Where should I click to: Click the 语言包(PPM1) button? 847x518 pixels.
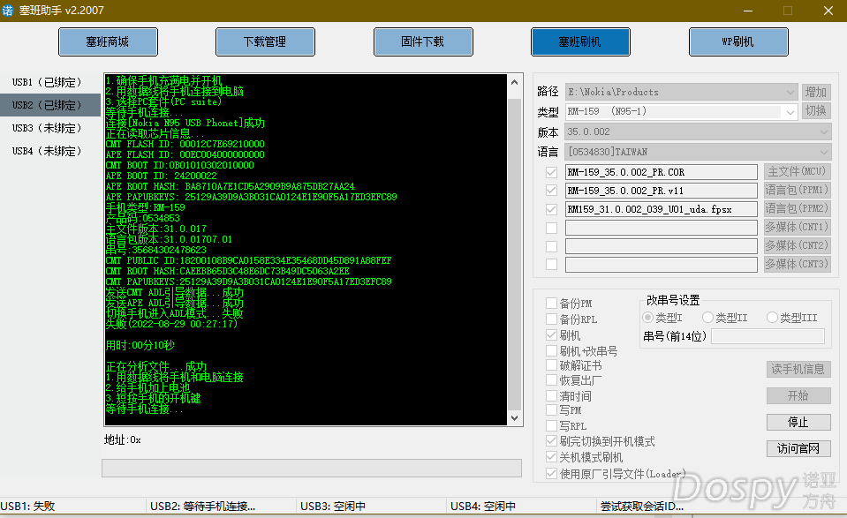pyautogui.click(x=798, y=191)
